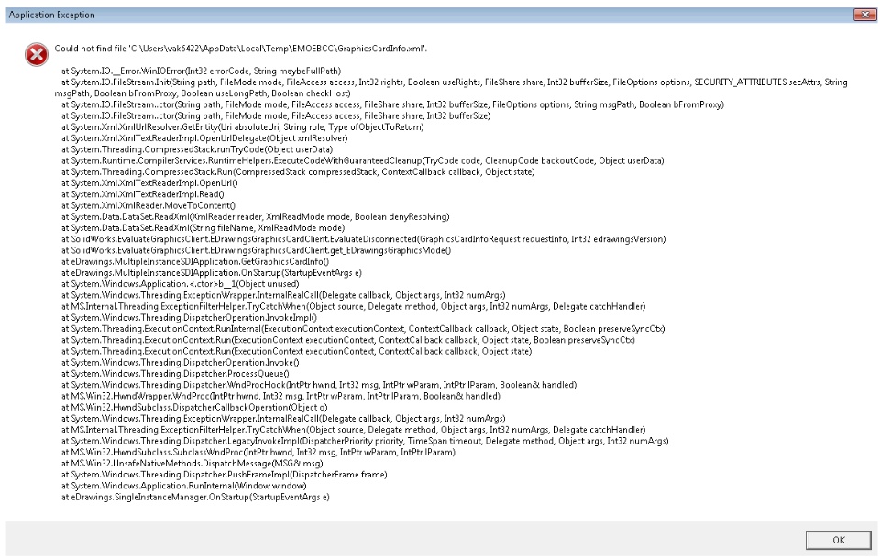Select the SingleInstanceManager.OnStartup line
880x559 pixels.
coord(195,498)
